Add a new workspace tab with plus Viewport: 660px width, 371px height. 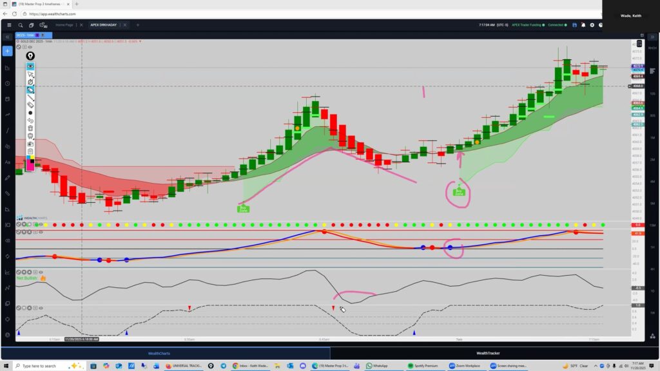pyautogui.click(x=137, y=25)
